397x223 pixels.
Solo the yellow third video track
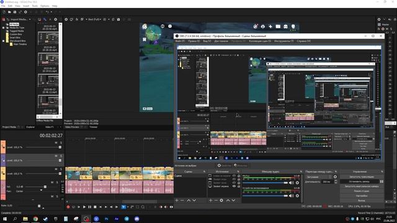click(x=61, y=169)
